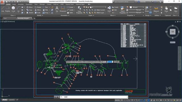Image resolution: width=182 pixels, height=102 pixels.
Task: Click Match Layer button
Action: tap(99, 12)
